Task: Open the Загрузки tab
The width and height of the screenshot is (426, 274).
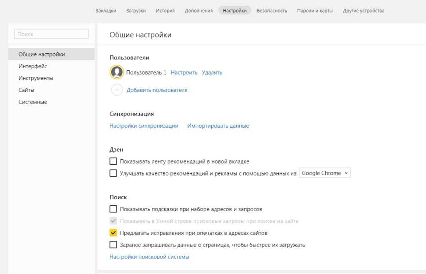Action: (x=136, y=11)
